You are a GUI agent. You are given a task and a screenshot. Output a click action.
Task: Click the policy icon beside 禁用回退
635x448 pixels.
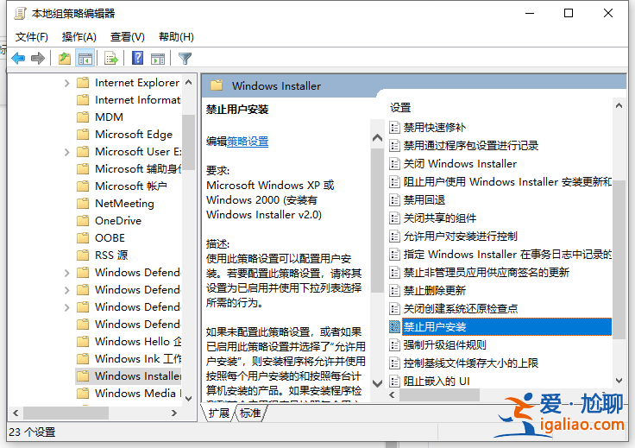(x=394, y=199)
